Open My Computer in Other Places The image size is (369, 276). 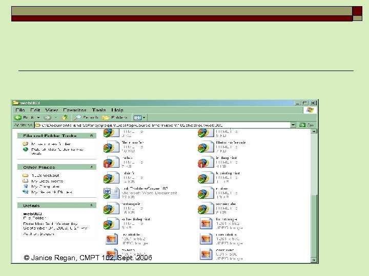46,187
